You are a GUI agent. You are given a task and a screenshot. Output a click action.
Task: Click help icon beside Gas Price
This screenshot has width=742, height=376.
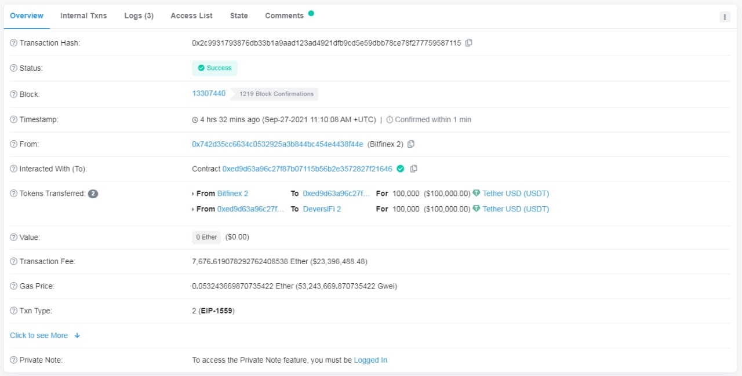pyautogui.click(x=14, y=286)
